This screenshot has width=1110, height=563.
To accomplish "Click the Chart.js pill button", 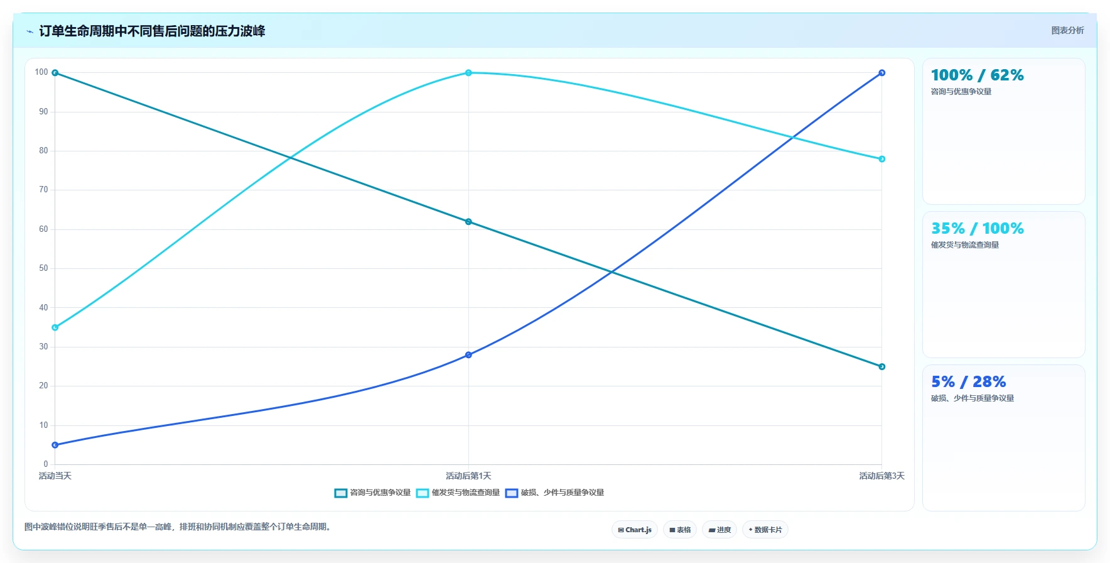I will click(635, 530).
